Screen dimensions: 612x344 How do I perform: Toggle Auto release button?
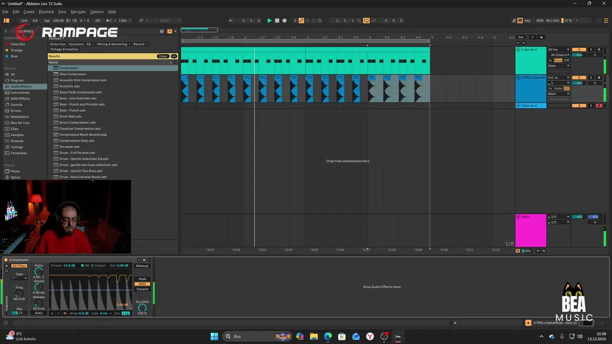pyautogui.click(x=39, y=313)
